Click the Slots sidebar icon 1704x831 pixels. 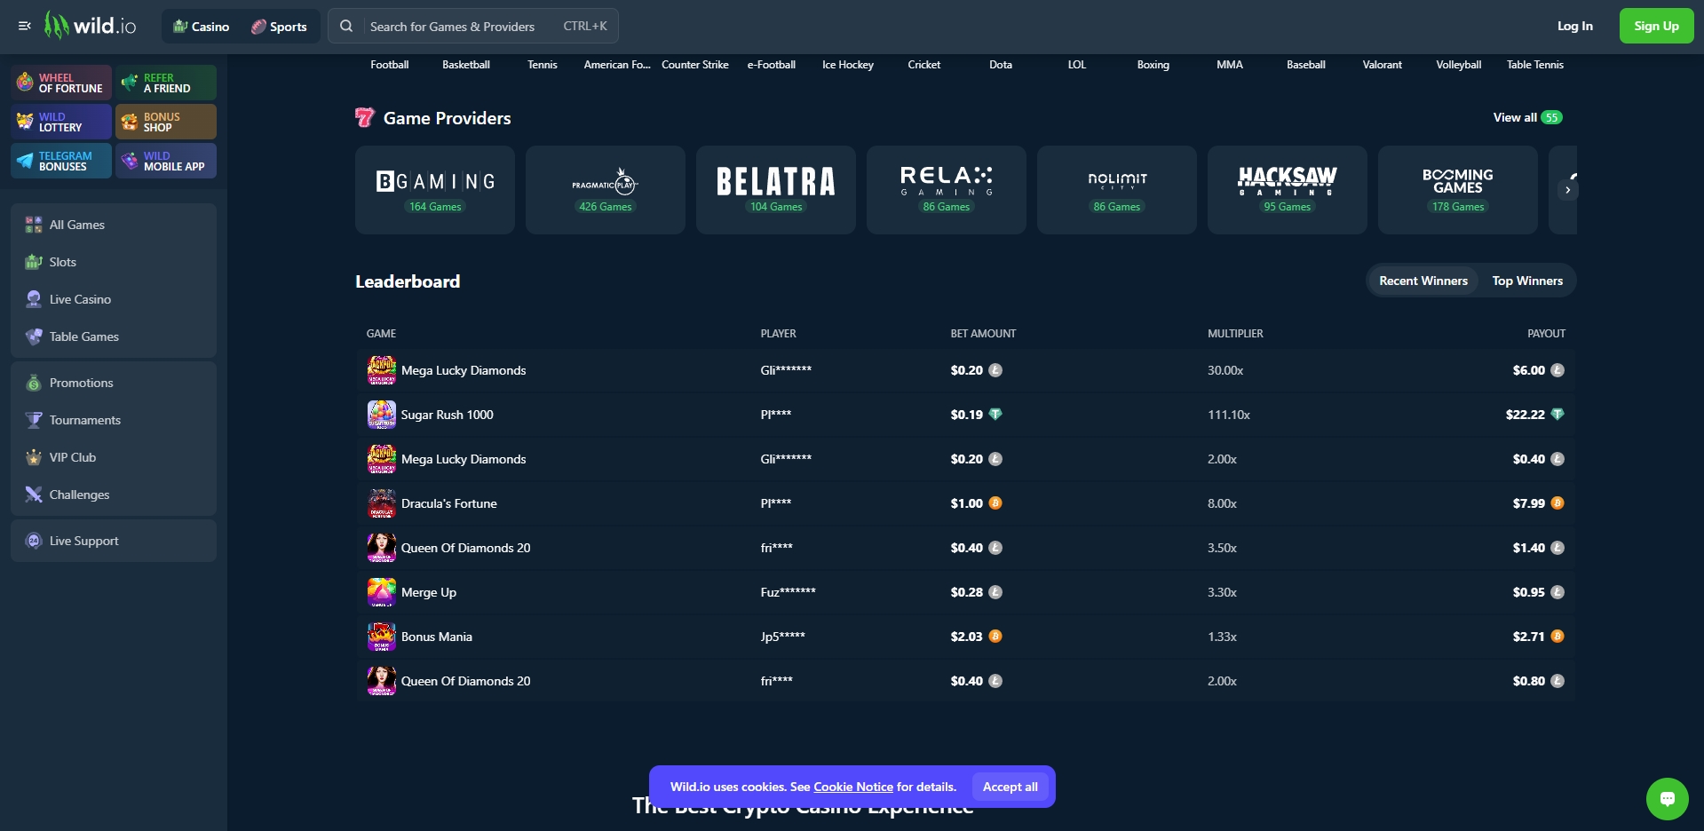pyautogui.click(x=34, y=262)
